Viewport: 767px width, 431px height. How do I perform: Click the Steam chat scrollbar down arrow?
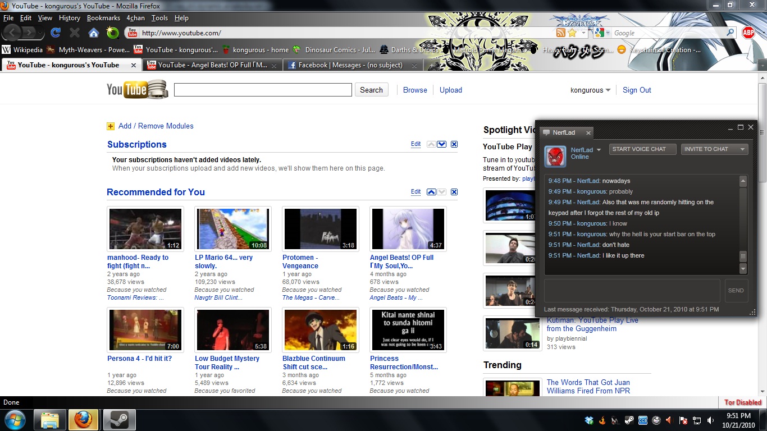743,269
